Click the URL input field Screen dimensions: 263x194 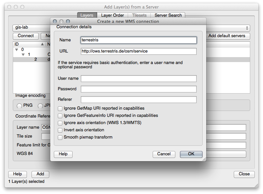[139, 51]
